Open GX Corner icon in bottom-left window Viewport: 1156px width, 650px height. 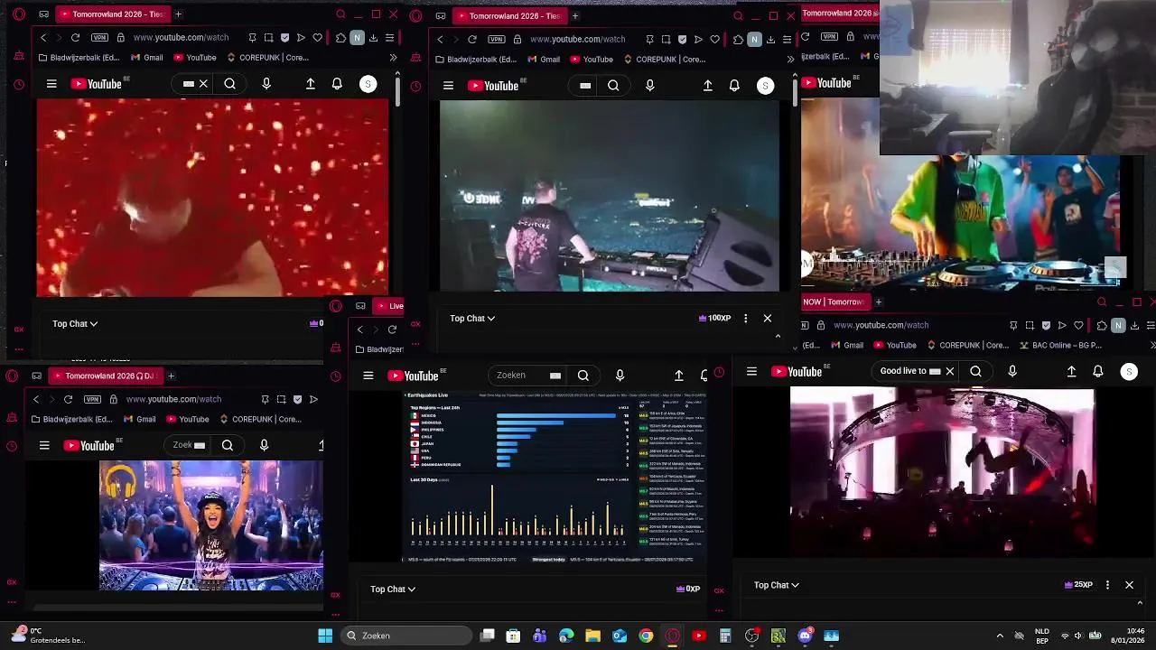click(x=12, y=582)
